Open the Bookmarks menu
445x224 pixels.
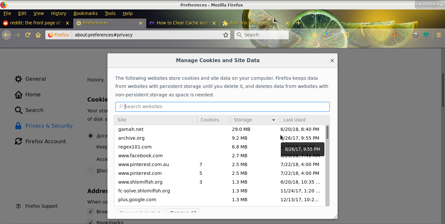click(x=86, y=13)
